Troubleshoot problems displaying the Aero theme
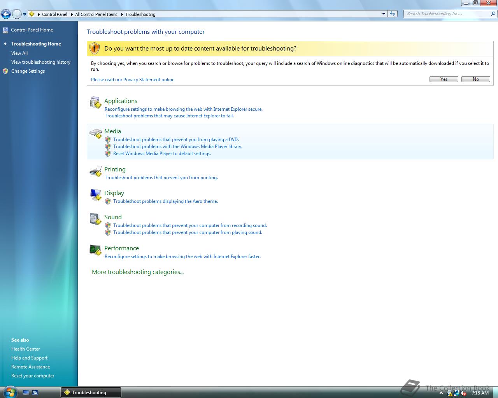Viewport: 498px width, 398px height. (x=165, y=201)
